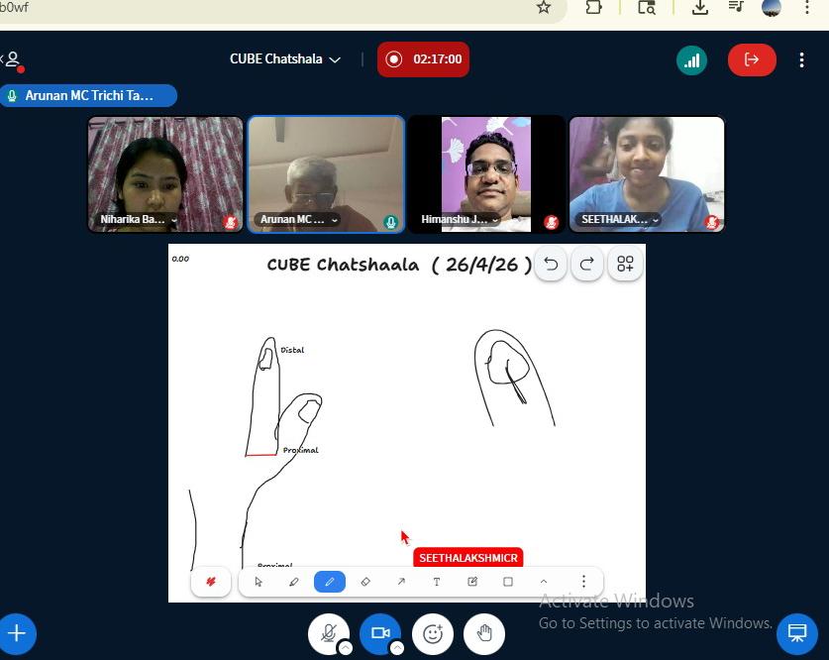Undo the last whiteboard action
This screenshot has height=660, width=829.
[x=551, y=264]
